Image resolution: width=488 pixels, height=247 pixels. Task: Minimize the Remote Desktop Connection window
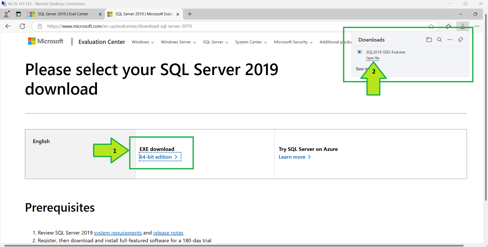450,4
